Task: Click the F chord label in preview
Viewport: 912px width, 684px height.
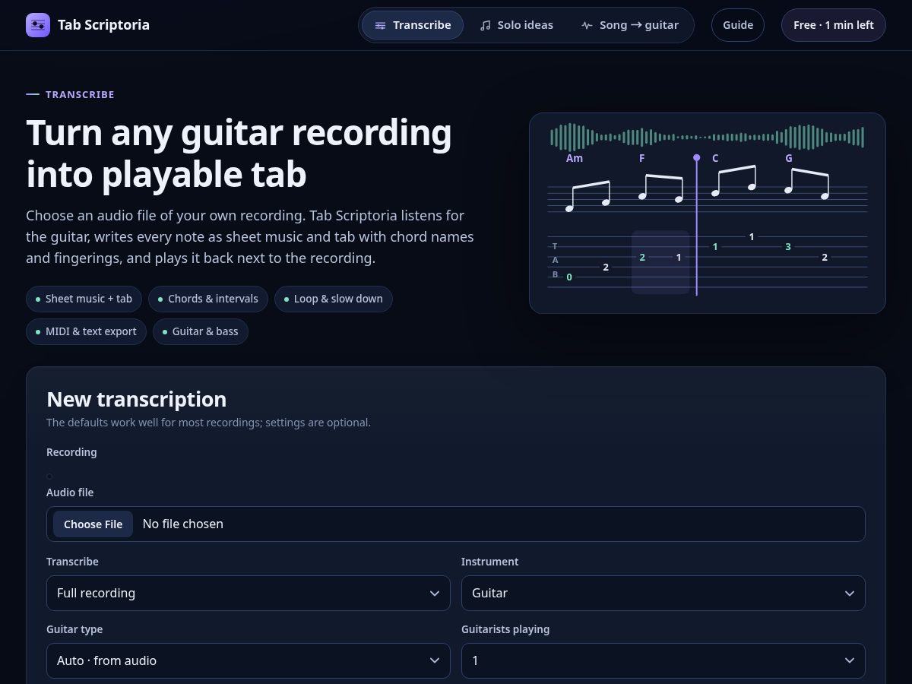Action: pos(642,158)
